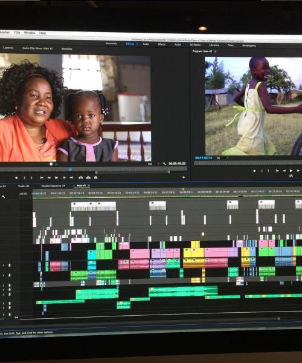Open Source monitor Full resolution dropdown
The height and width of the screenshot is (363, 302).
pos(153,164)
